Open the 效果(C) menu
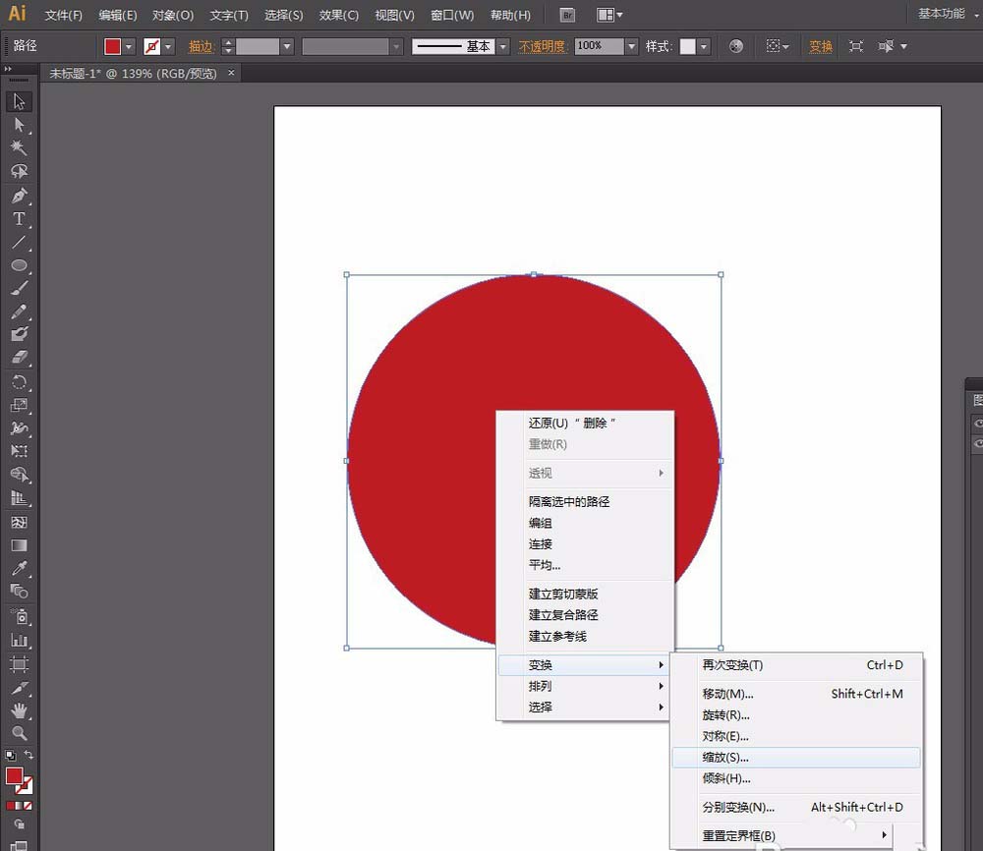 (338, 15)
